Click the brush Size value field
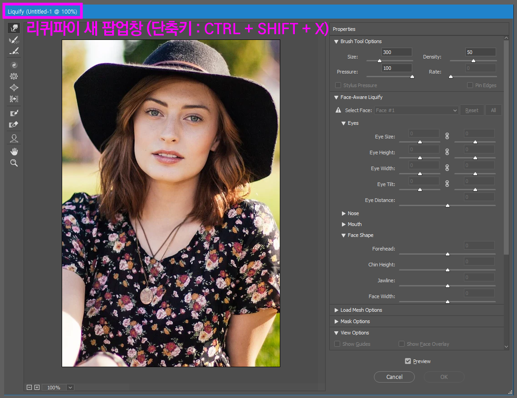Screen dimensions: 517x398 tap(397, 52)
